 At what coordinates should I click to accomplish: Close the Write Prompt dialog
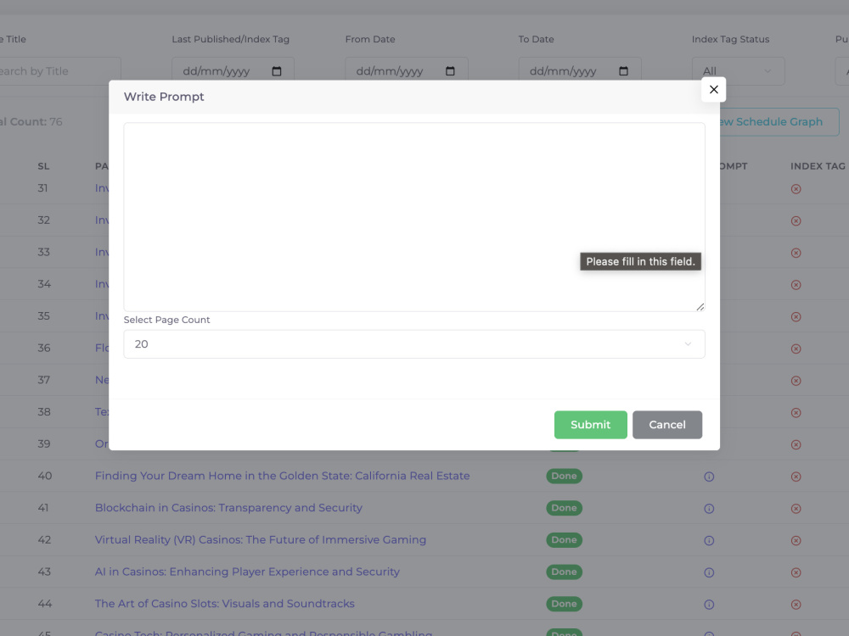click(714, 90)
